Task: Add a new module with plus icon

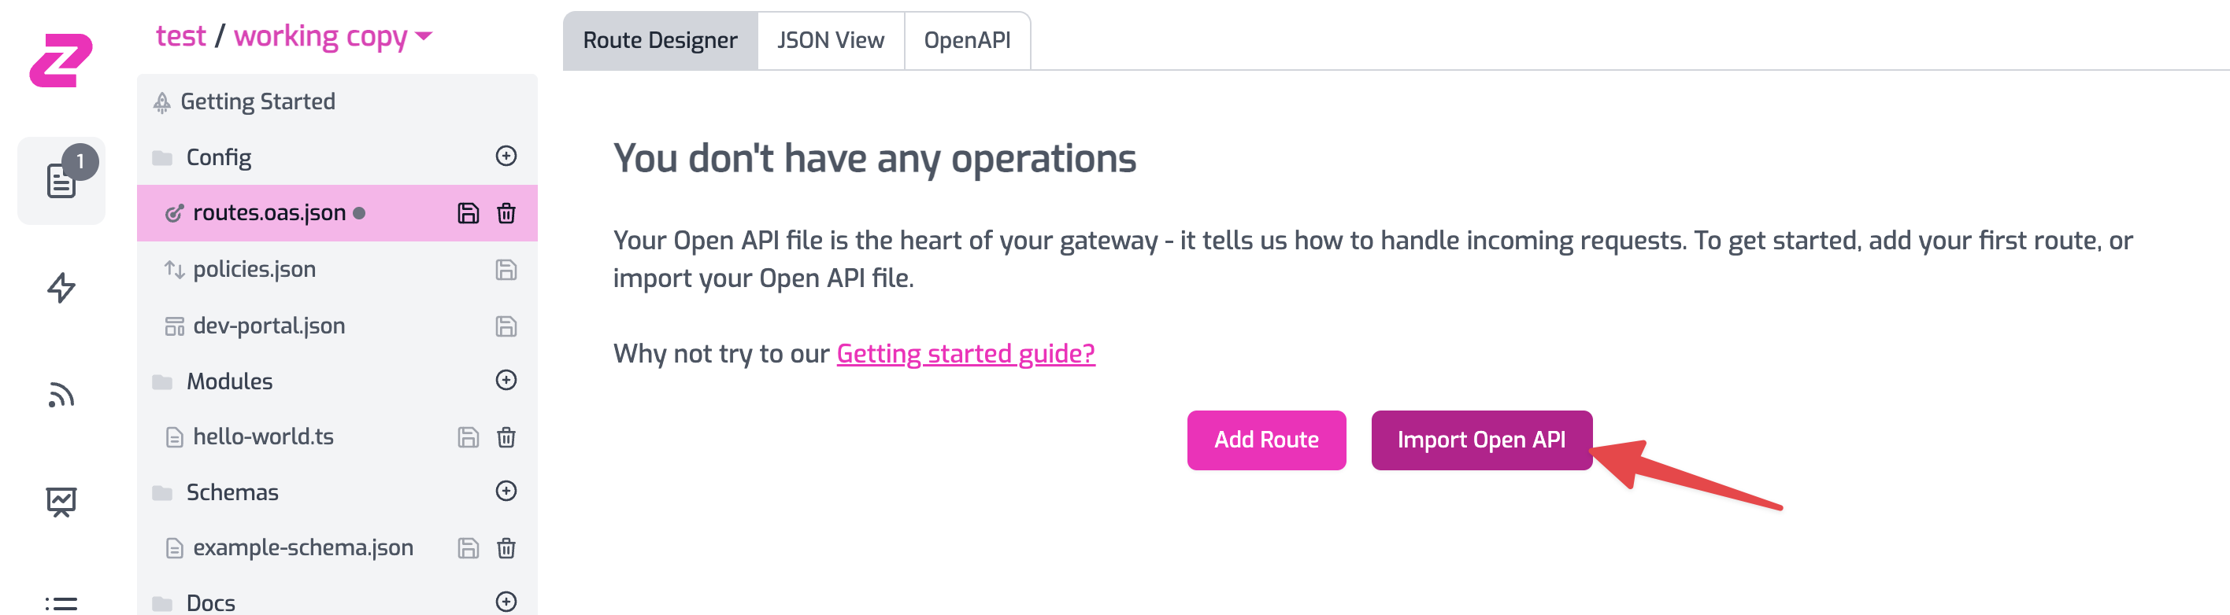Action: pos(506,381)
